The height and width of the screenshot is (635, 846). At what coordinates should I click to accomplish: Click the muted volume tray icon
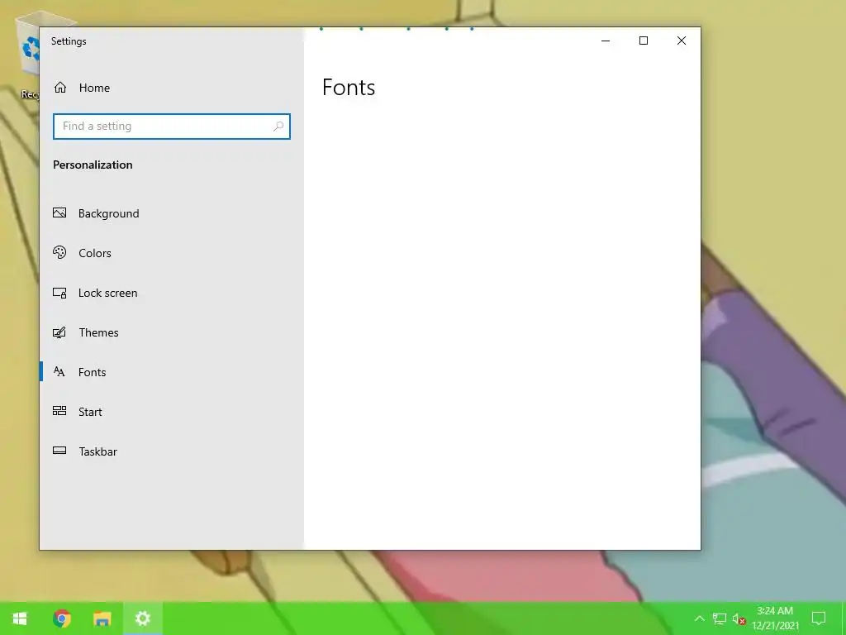coord(739,618)
